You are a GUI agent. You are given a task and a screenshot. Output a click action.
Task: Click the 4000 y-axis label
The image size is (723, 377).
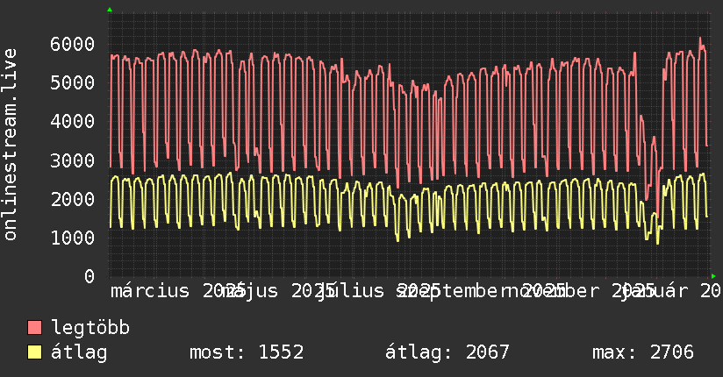[73, 122]
